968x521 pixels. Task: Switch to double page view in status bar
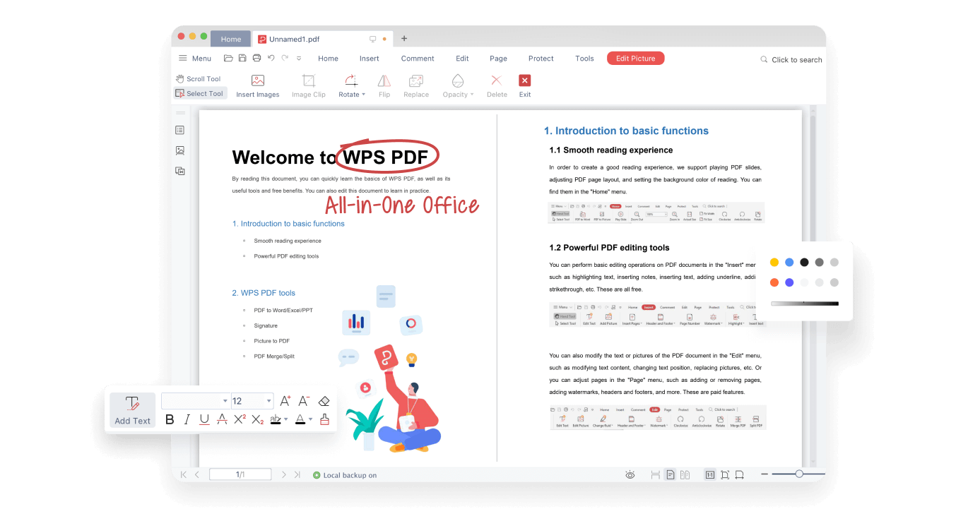[684, 474]
